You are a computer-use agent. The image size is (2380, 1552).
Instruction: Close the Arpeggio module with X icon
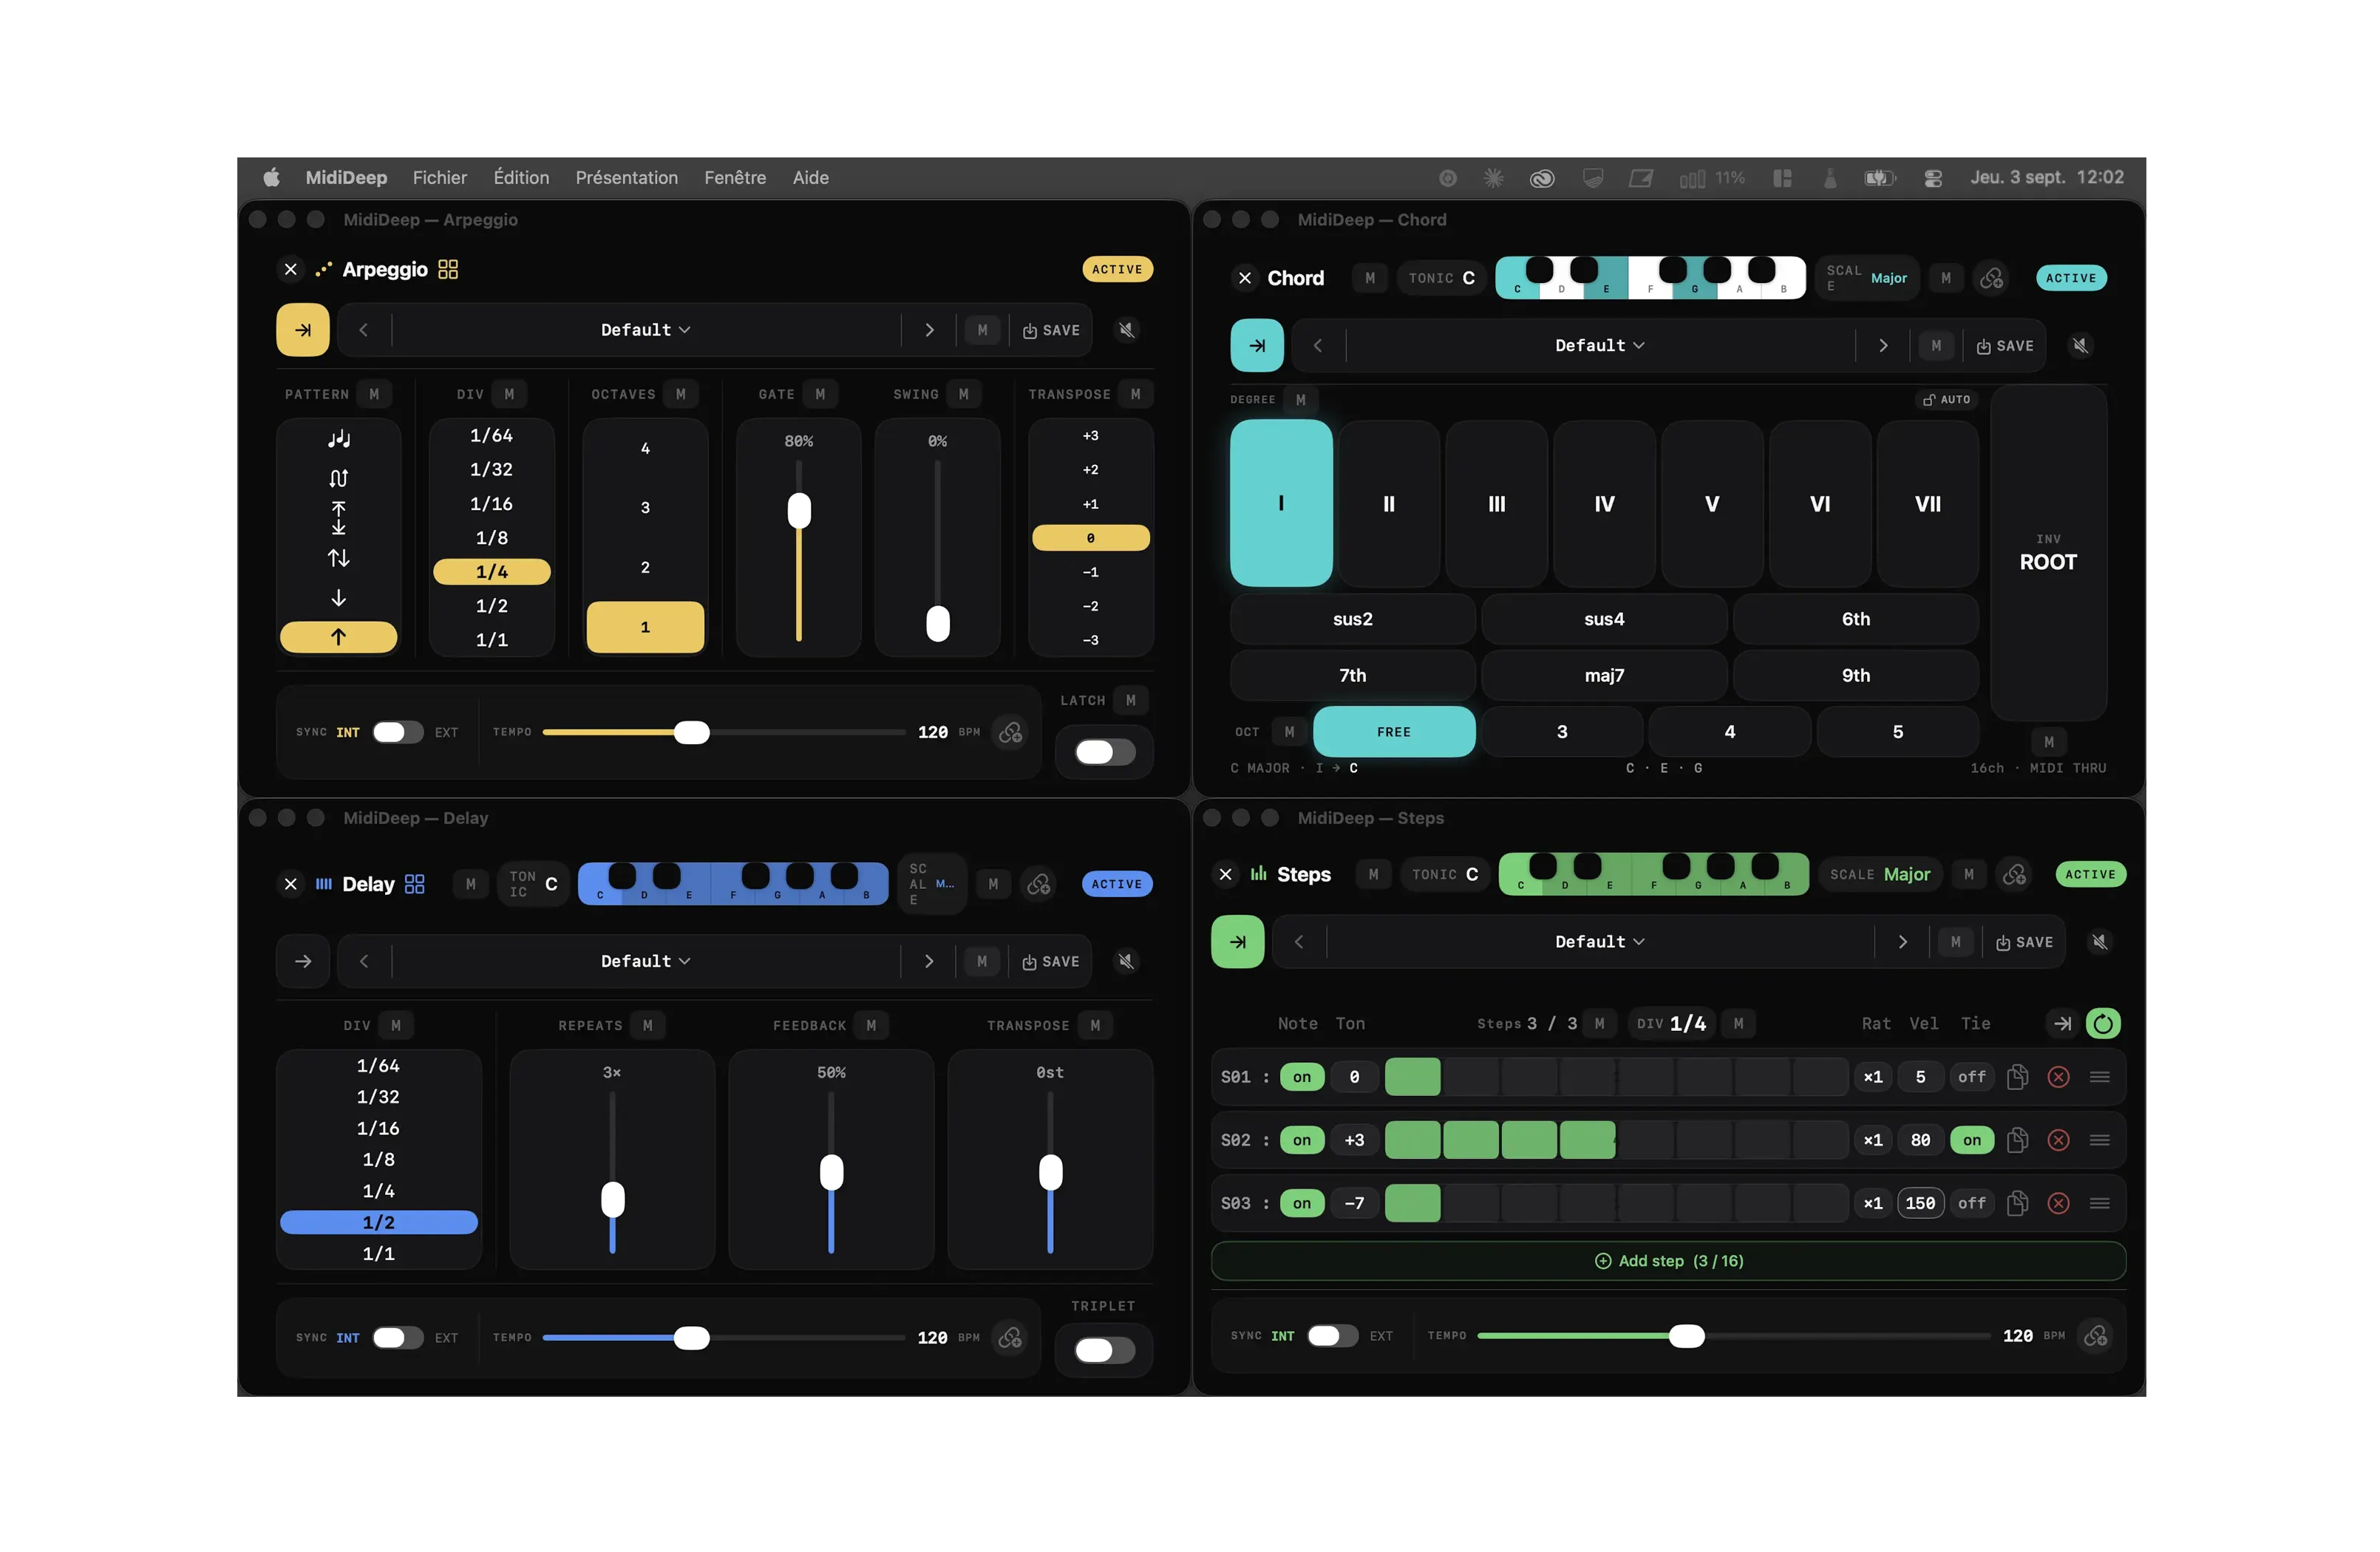(x=291, y=270)
